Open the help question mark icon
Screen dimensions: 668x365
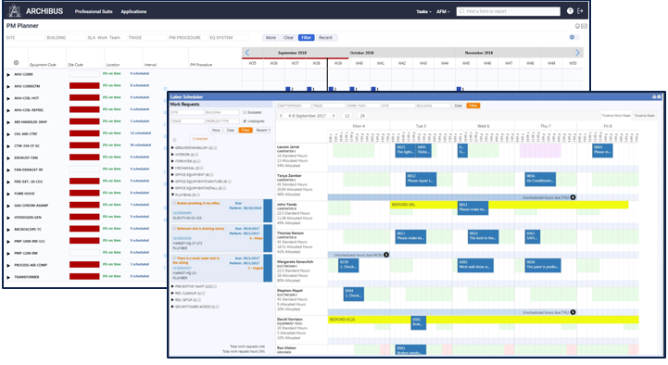click(570, 11)
